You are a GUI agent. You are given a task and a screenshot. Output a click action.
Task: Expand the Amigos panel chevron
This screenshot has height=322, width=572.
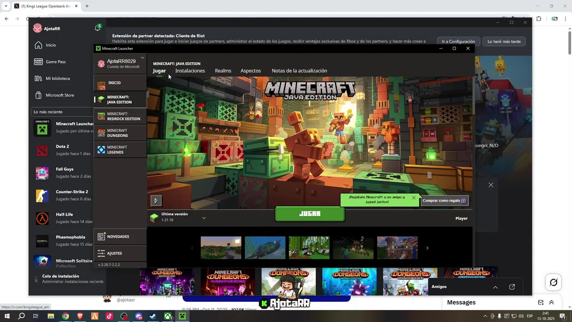495,287
